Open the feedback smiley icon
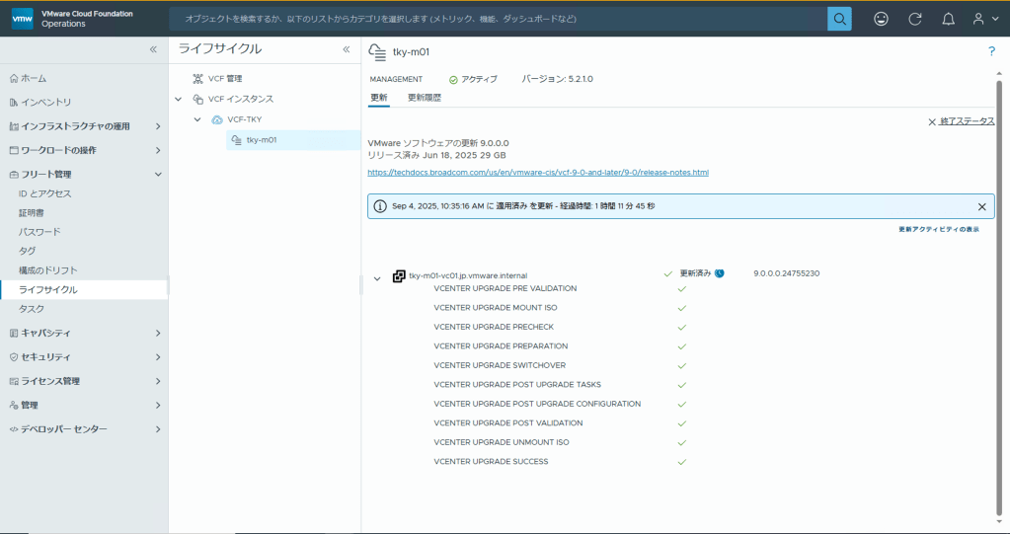Screen dimensions: 1010x534 (x=881, y=19)
